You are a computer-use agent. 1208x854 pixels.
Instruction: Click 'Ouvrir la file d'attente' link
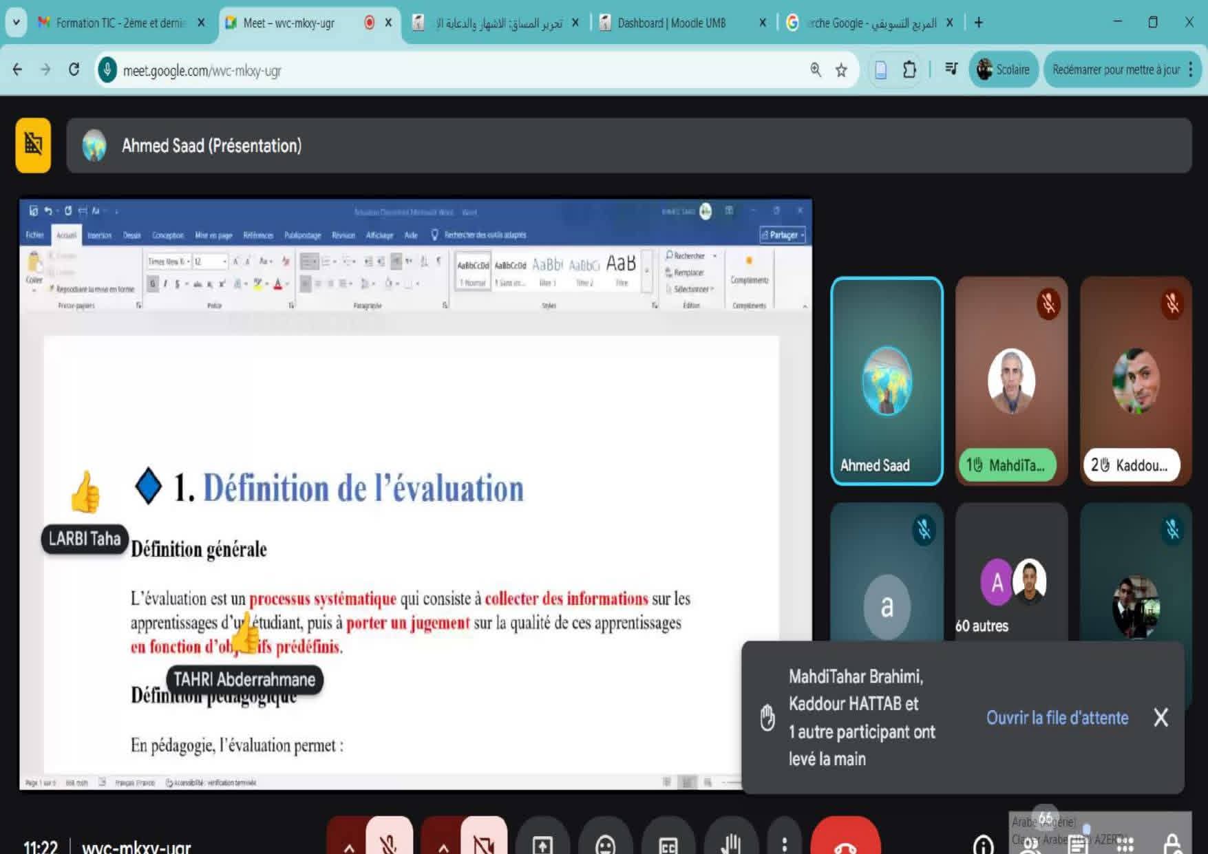click(1057, 718)
